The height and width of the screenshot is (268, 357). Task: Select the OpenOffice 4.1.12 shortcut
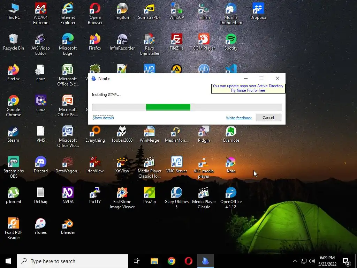coord(231,198)
